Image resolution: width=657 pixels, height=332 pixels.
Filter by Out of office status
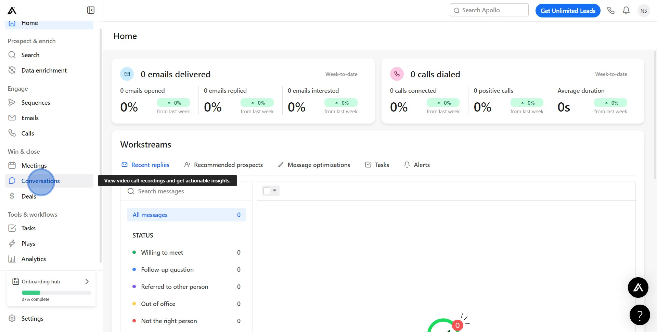186,304
